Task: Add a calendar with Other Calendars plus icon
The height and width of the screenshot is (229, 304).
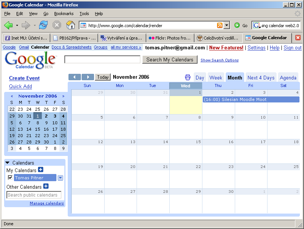Action: 46,186
